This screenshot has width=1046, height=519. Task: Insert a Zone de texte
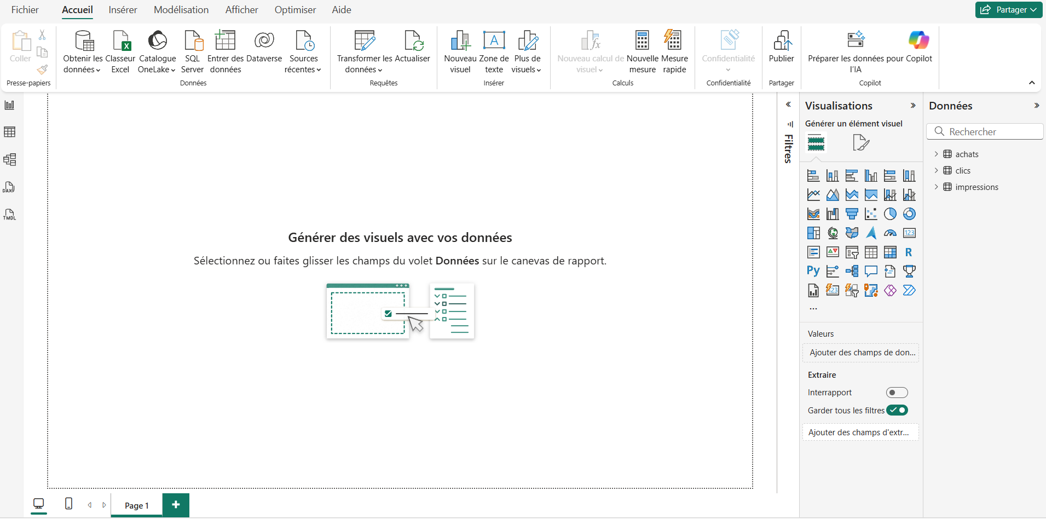[494, 52]
